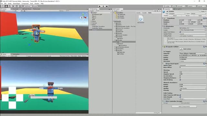
Task: Select the Rect transform tool
Action: 16,6
